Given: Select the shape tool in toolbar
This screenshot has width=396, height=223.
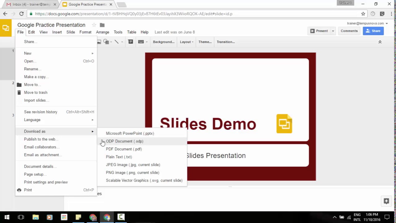Looking at the screenshot, I should pos(106,42).
